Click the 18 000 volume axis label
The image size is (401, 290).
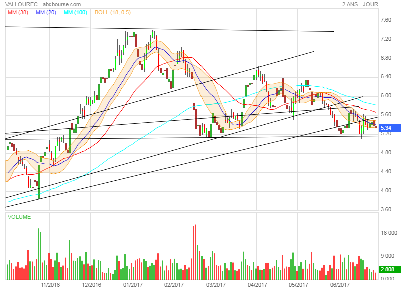click(x=389, y=233)
